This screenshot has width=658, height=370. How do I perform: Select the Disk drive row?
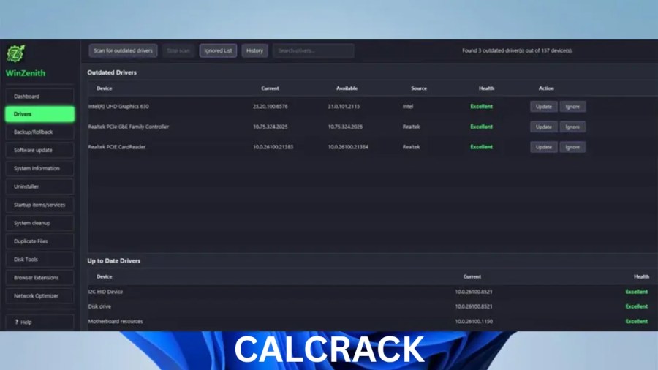(x=373, y=306)
